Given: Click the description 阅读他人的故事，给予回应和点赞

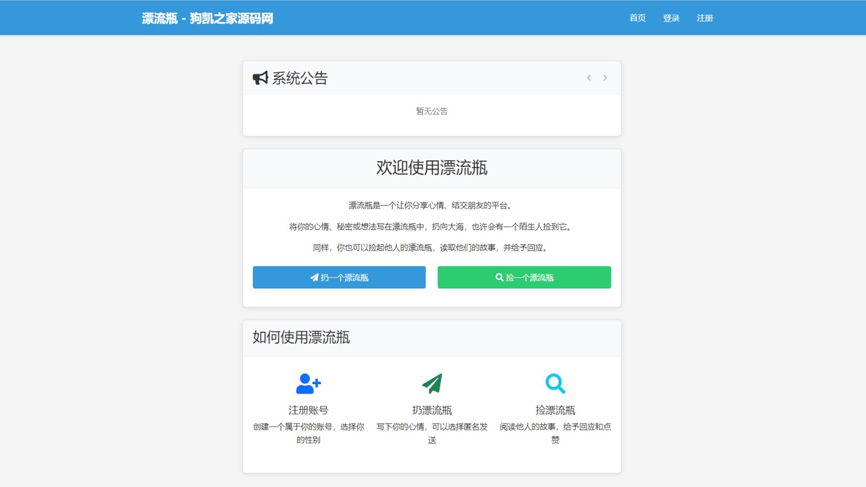Looking at the screenshot, I should coord(555,434).
